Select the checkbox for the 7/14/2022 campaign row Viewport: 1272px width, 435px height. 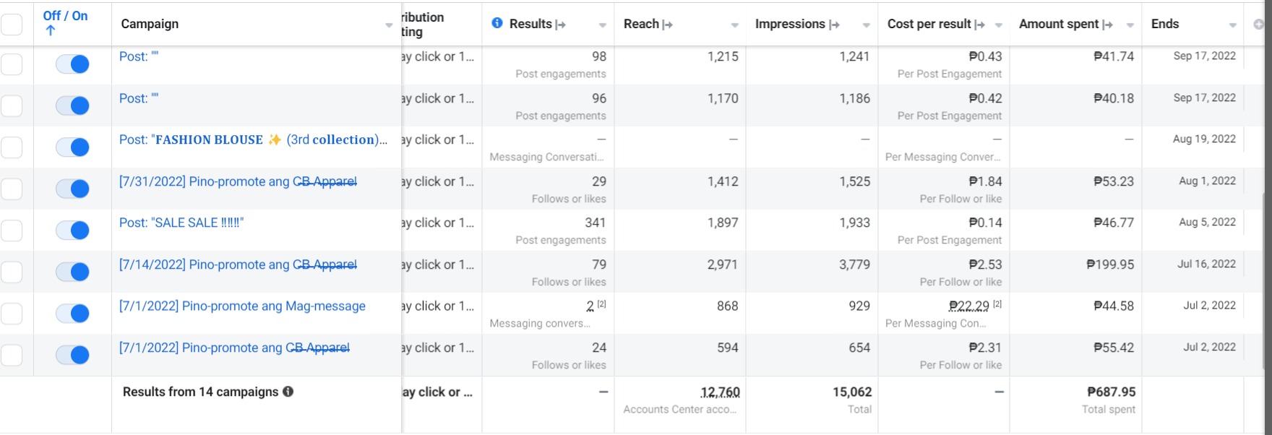click(x=12, y=272)
